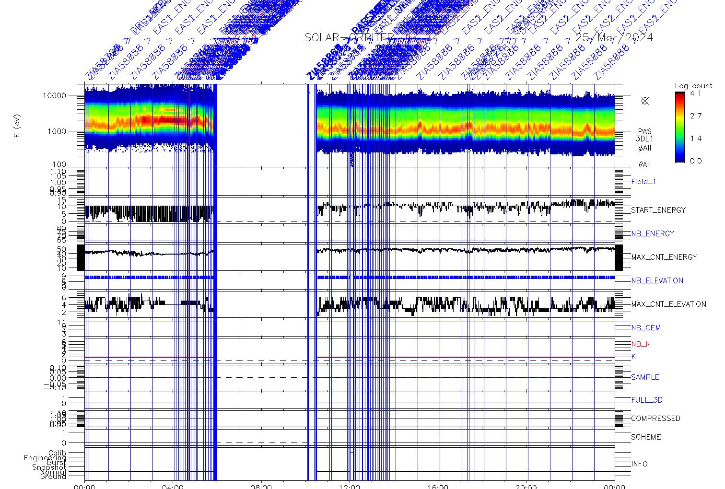Screen dimensions: 725x489
Task: Select the 'Log count' colorbar title
Action: 693,86
